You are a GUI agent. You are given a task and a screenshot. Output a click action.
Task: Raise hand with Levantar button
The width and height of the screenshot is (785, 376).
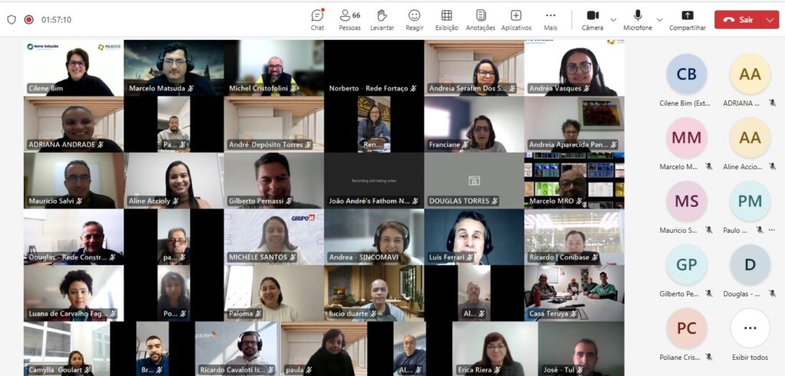click(x=382, y=19)
